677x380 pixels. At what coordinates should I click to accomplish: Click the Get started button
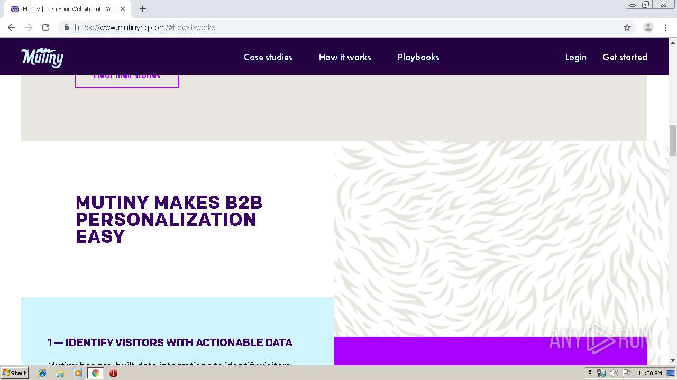tap(625, 57)
